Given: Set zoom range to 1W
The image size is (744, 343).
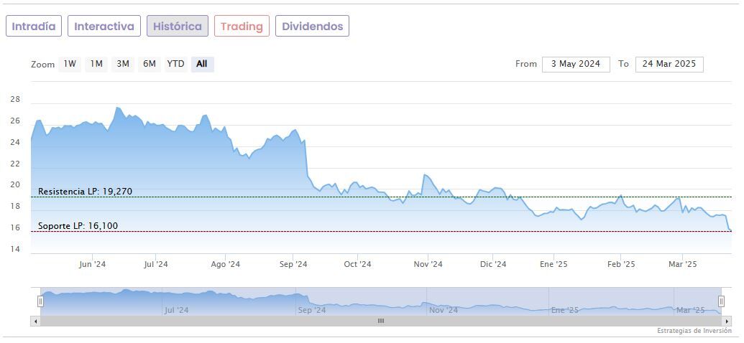Looking at the screenshot, I should [70, 64].
